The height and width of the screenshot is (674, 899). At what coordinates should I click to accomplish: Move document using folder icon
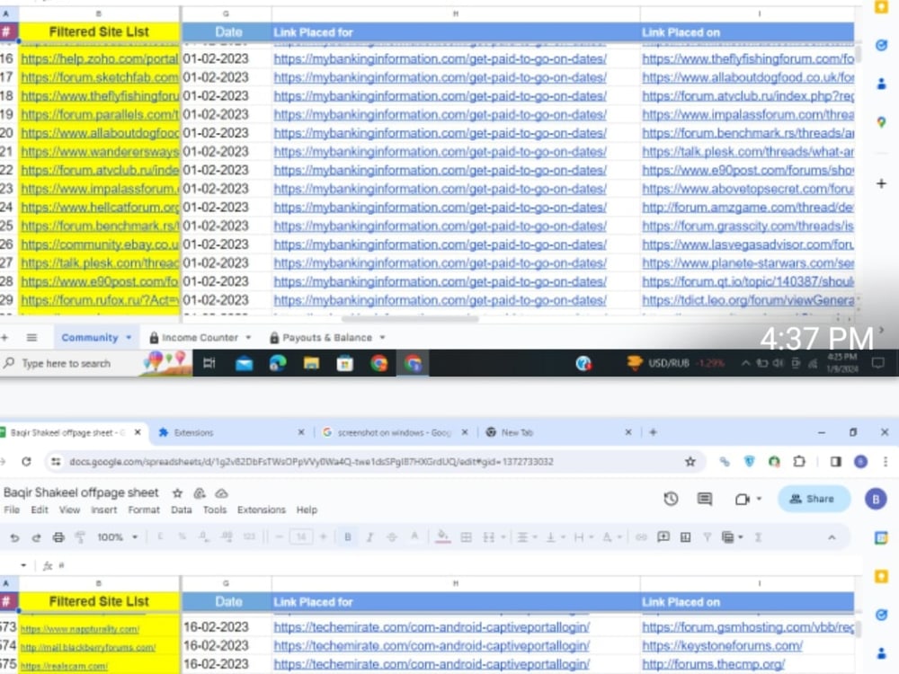[x=200, y=492]
